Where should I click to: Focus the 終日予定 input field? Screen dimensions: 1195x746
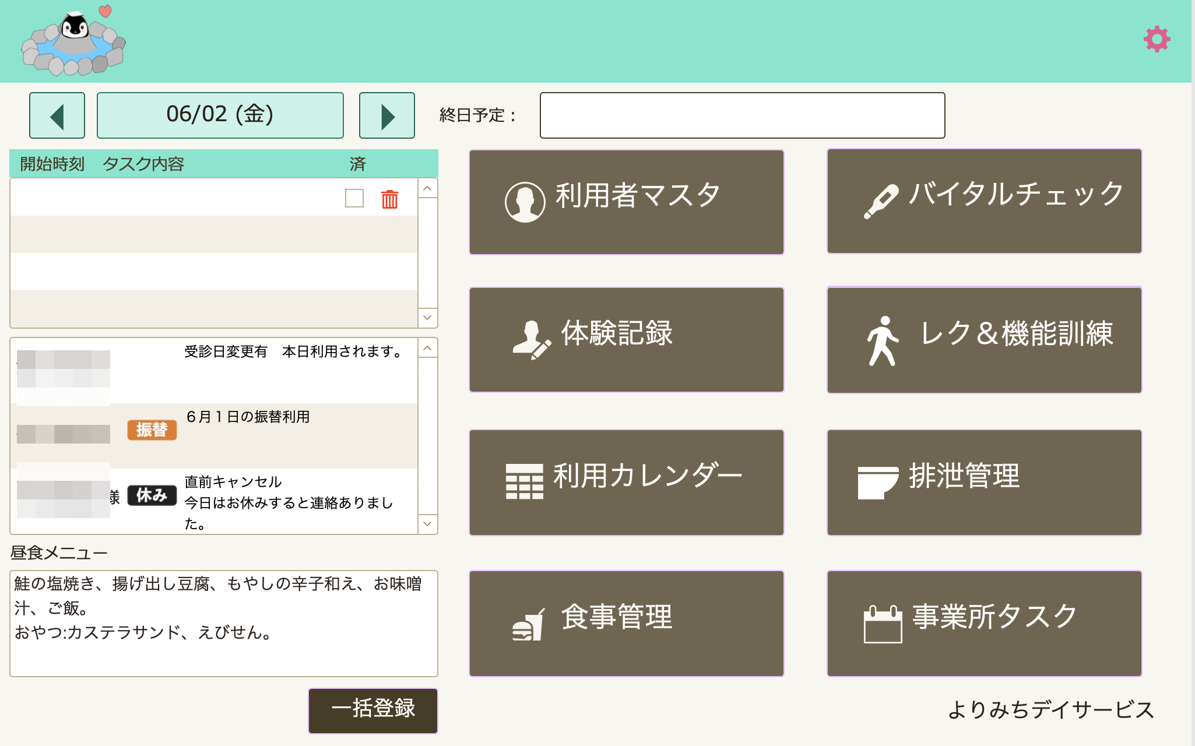point(742,115)
